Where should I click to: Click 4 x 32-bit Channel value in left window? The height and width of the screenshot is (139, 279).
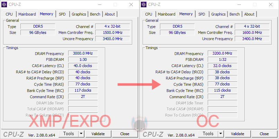[x=112, y=27]
